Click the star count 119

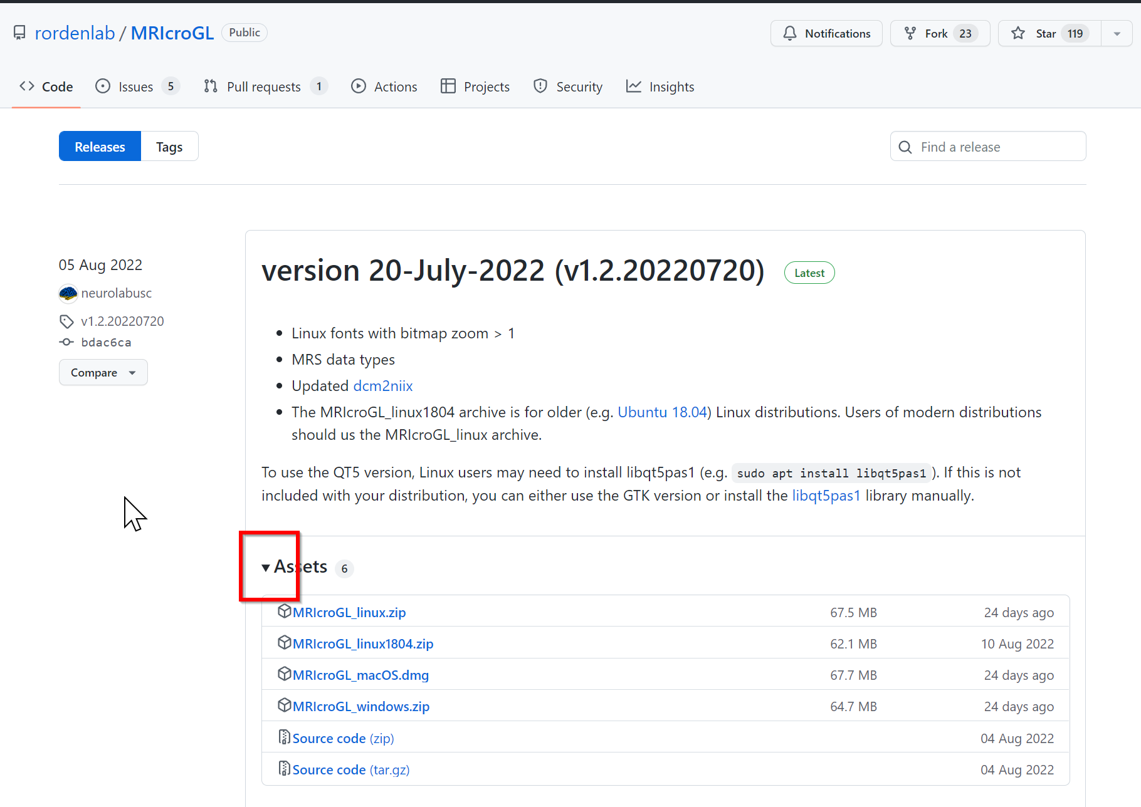pos(1076,34)
